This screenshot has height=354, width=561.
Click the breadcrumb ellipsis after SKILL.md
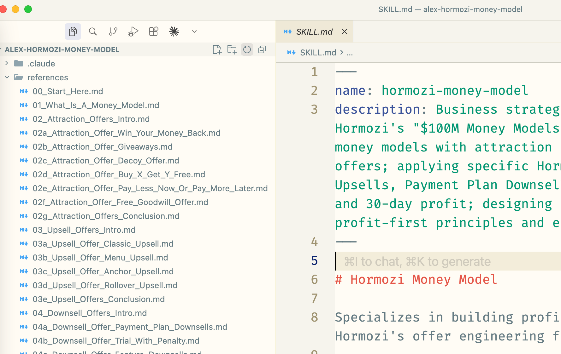tap(350, 53)
